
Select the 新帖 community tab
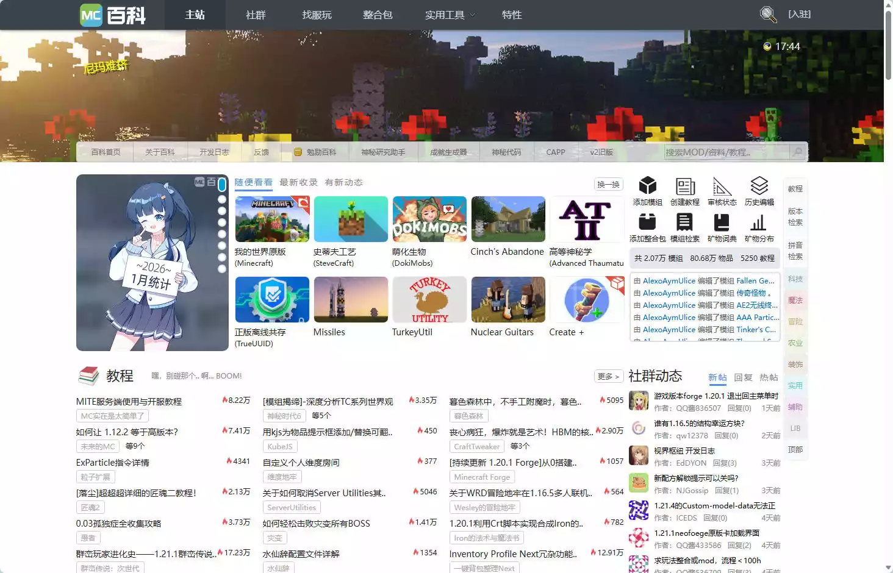[717, 377]
